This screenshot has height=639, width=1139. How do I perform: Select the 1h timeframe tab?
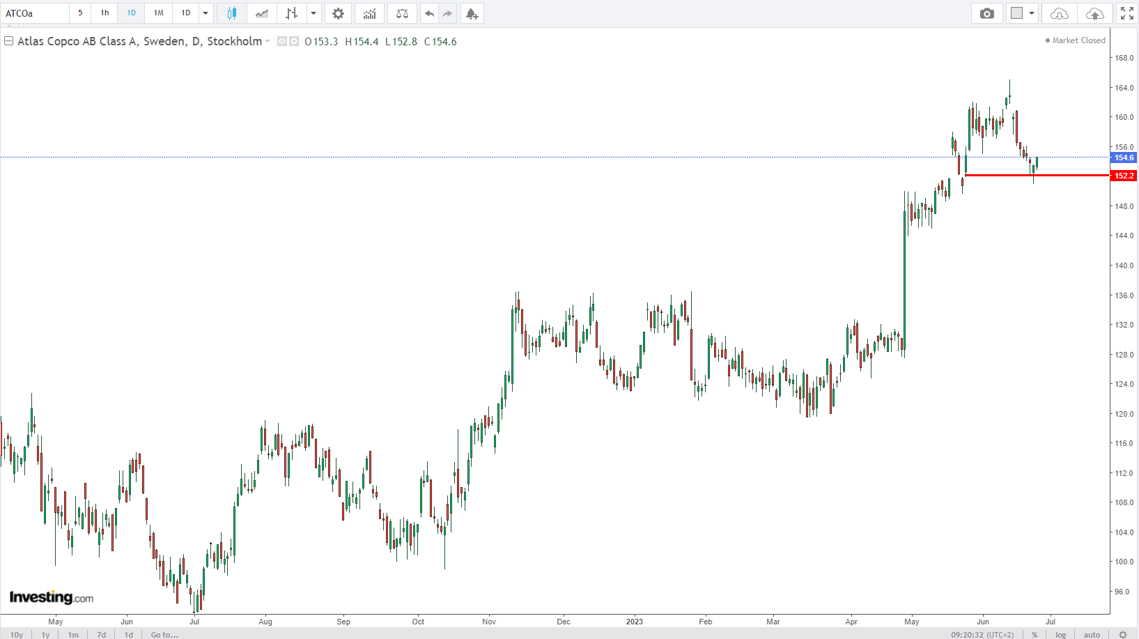point(104,13)
